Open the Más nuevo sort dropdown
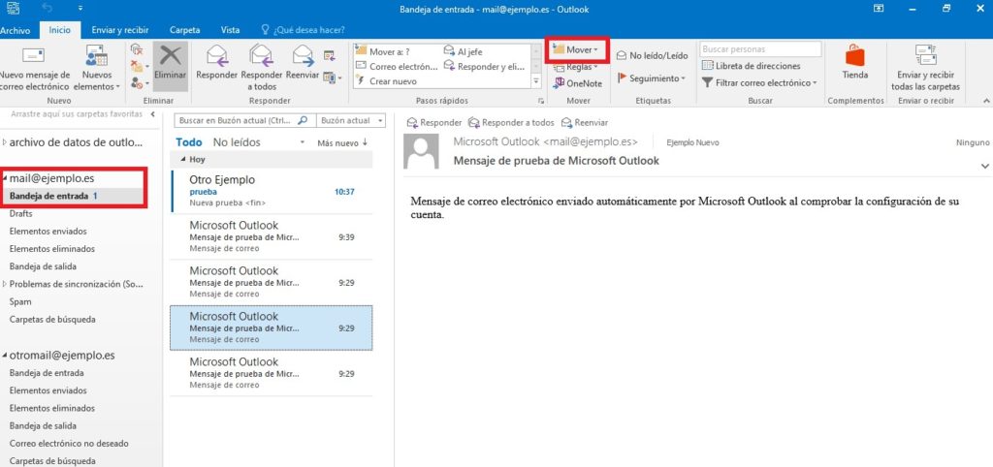 pyautogui.click(x=342, y=143)
